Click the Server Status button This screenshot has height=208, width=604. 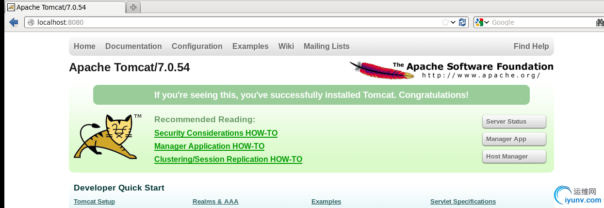click(x=514, y=122)
